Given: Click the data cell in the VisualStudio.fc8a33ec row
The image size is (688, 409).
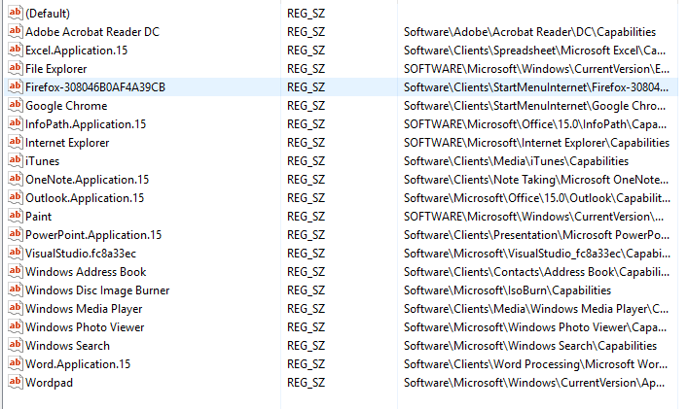Looking at the screenshot, I should (537, 254).
